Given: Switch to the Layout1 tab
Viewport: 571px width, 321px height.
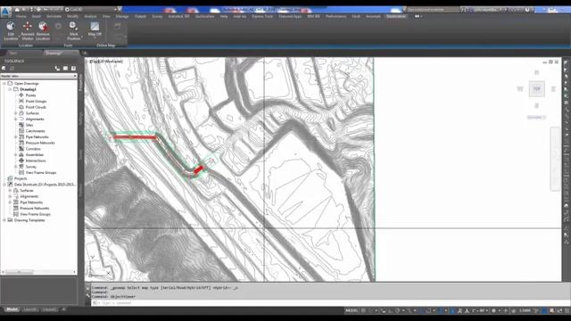Looking at the screenshot, I should coord(29,309).
